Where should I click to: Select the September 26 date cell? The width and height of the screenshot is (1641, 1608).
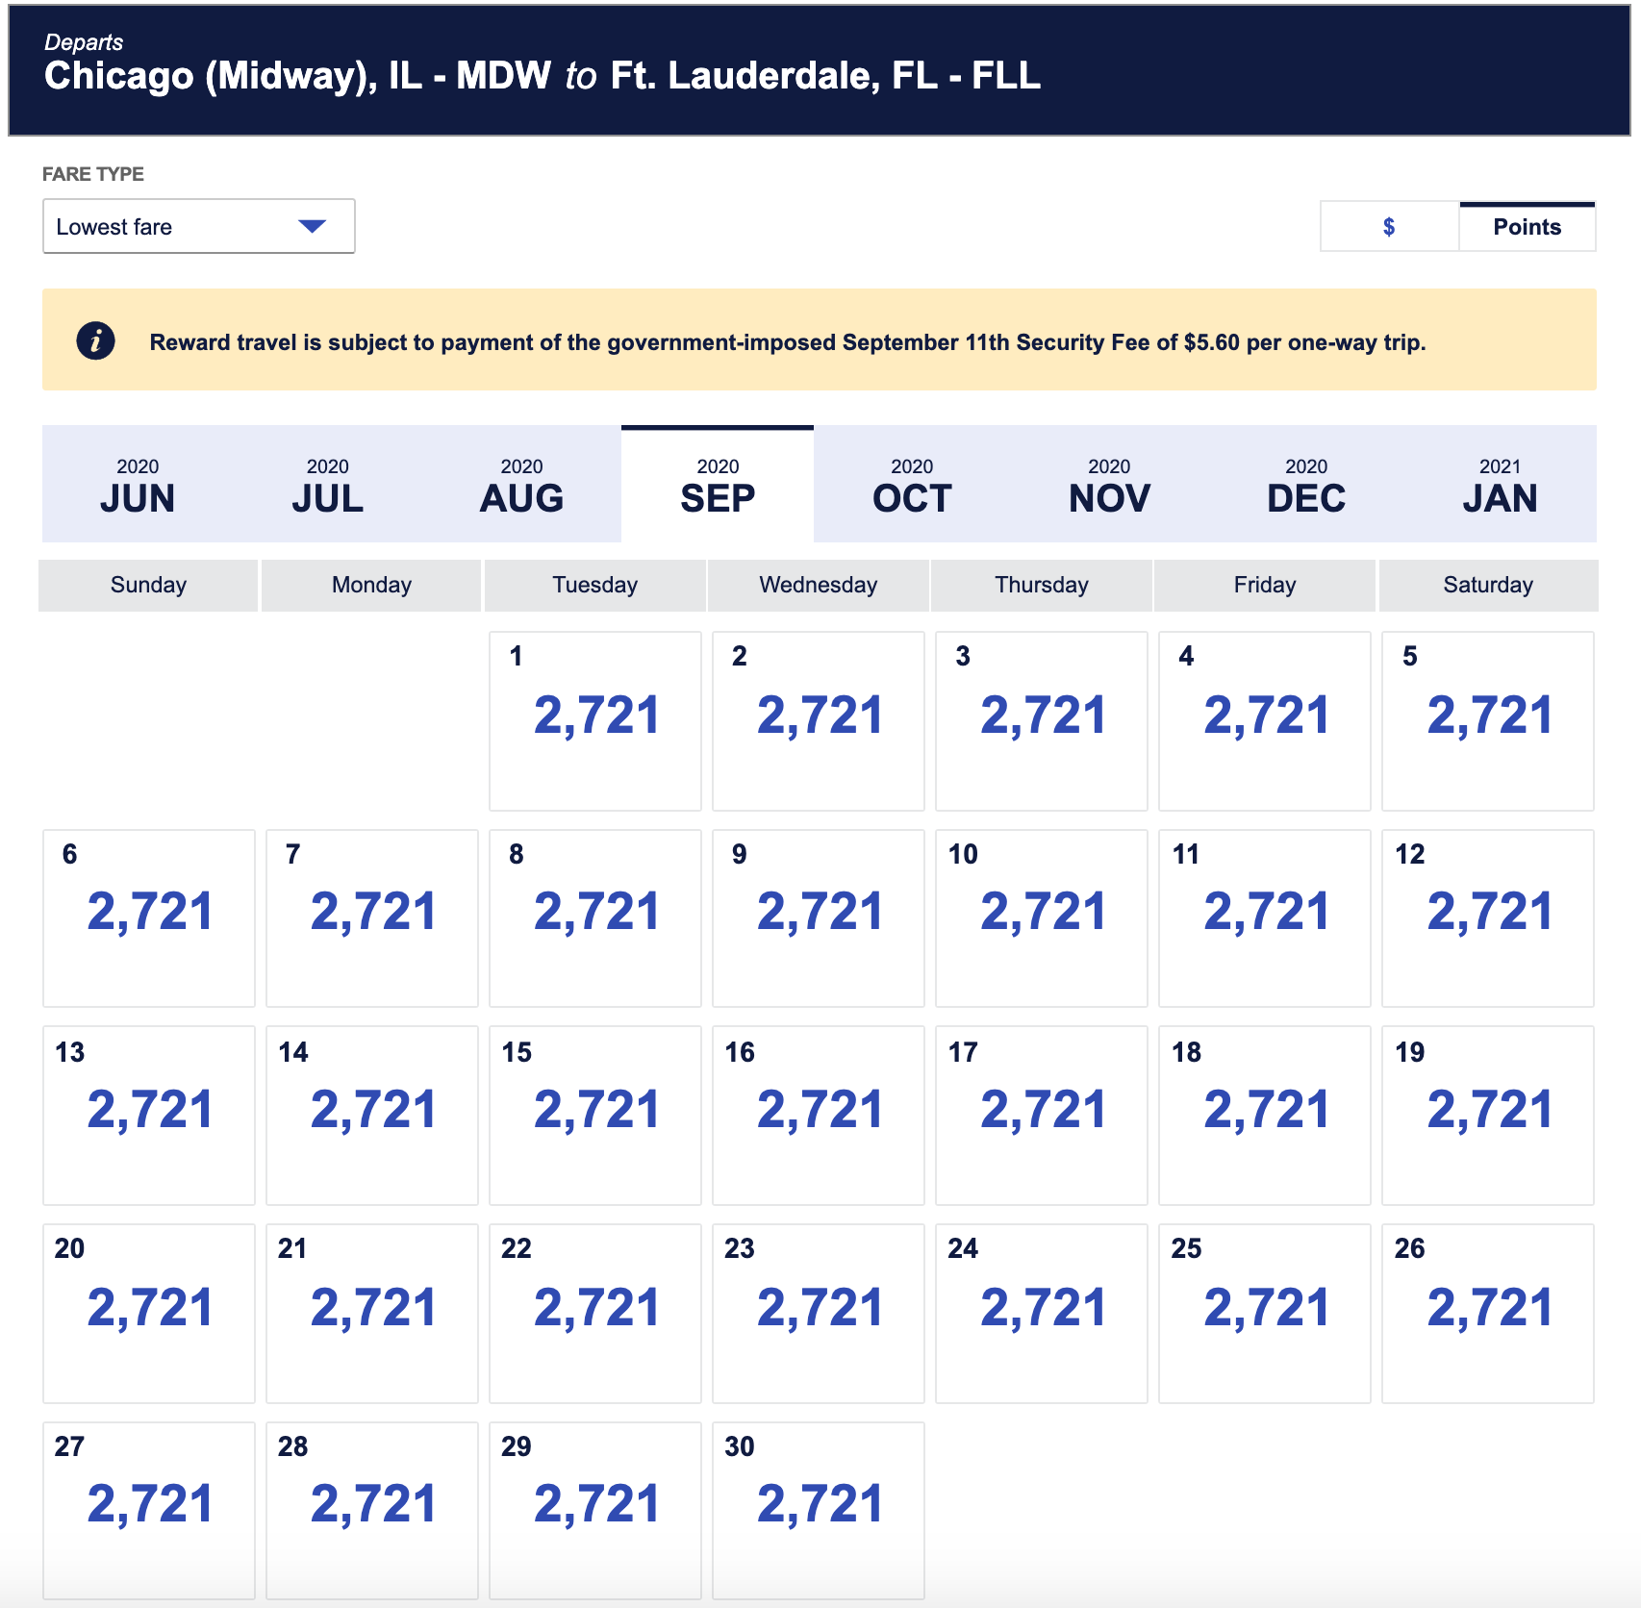1488,1314
